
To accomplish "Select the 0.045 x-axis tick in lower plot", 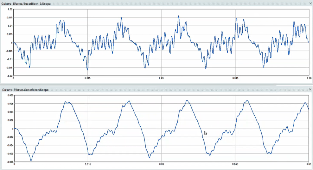I will [x=235, y=164].
